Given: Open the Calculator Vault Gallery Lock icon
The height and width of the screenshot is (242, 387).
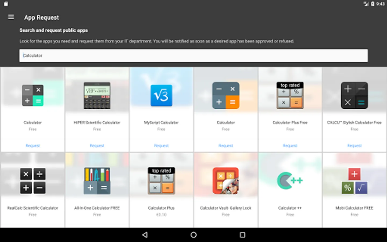Looking at the screenshot, I should click(x=226, y=181).
